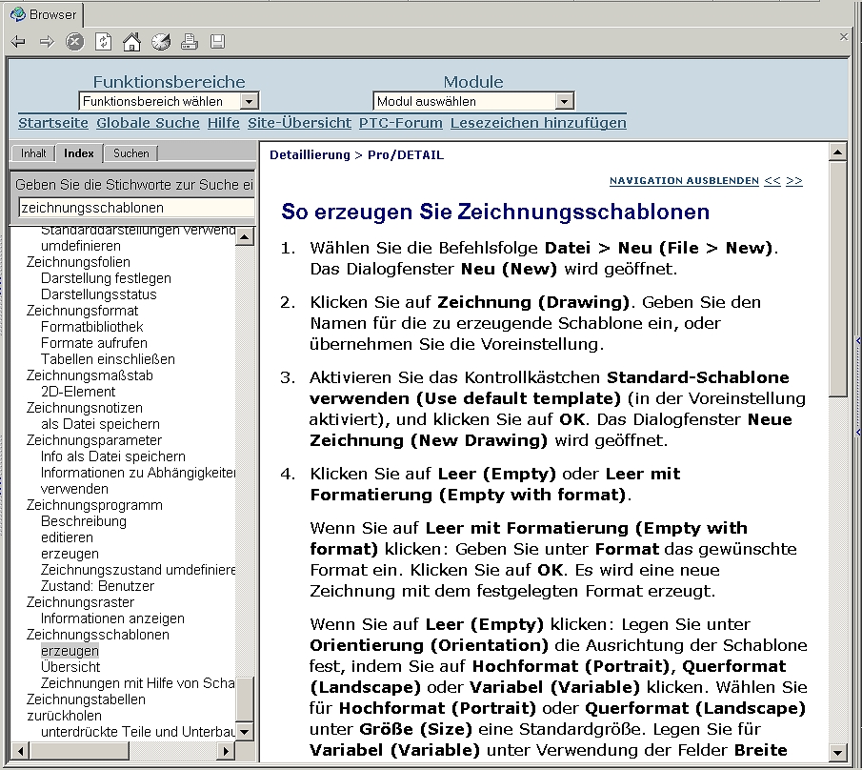Image resolution: width=862 pixels, height=770 pixels.
Task: Click the Hilfe link
Action: [x=223, y=123]
